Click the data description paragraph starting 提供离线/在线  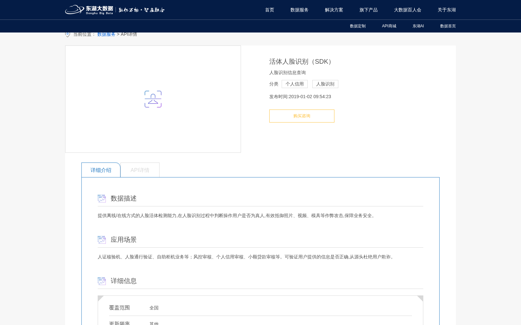point(237,215)
